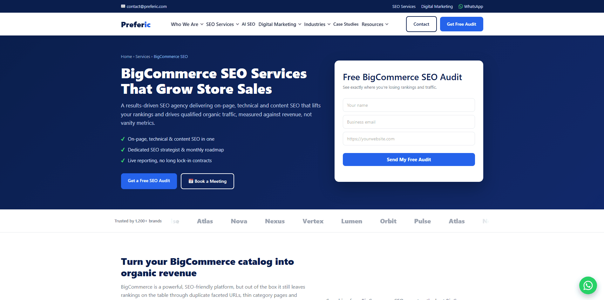Focus the Business email input field

409,122
